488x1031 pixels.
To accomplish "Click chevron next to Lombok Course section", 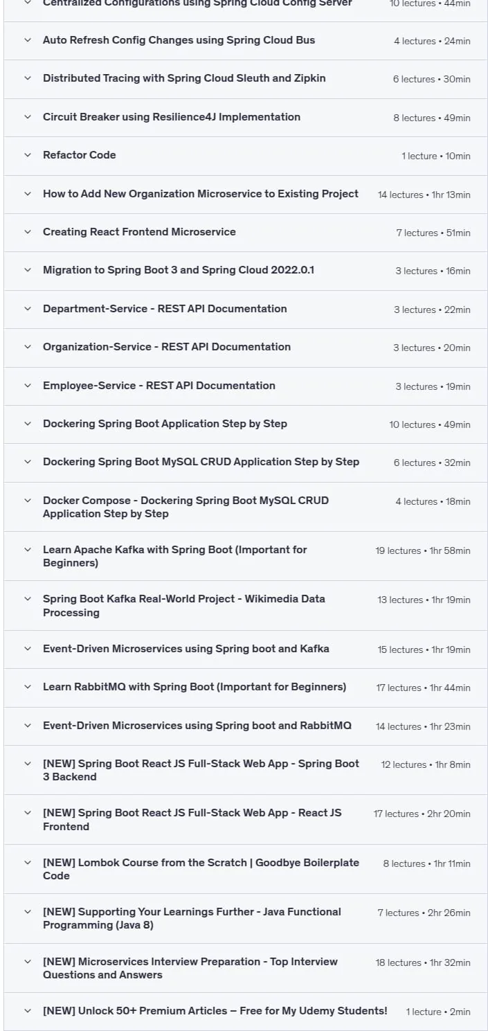I will click(x=28, y=863).
